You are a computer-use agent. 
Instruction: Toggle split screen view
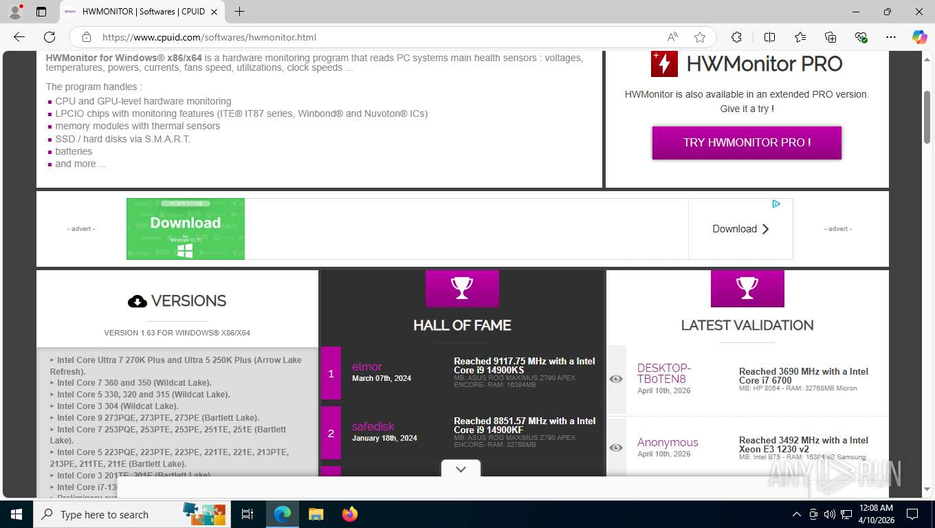pos(769,37)
